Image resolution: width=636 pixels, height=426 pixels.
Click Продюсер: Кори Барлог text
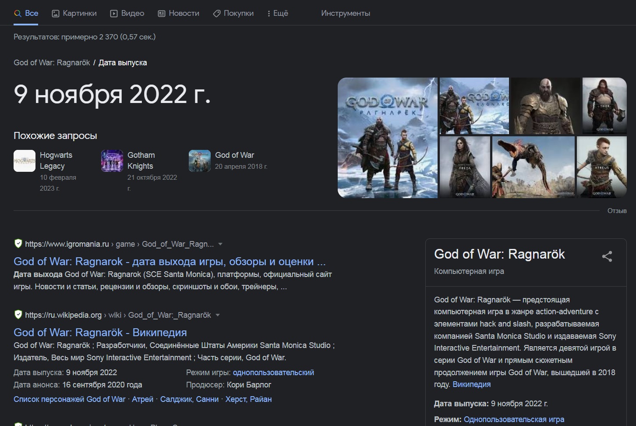coord(229,385)
